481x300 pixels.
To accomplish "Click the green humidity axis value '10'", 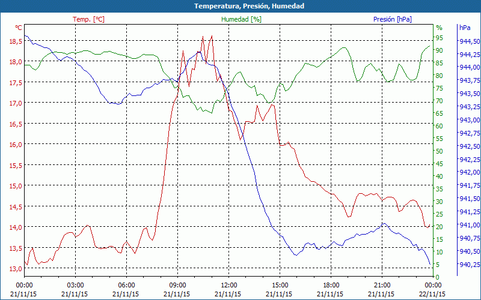I will click(440, 252).
